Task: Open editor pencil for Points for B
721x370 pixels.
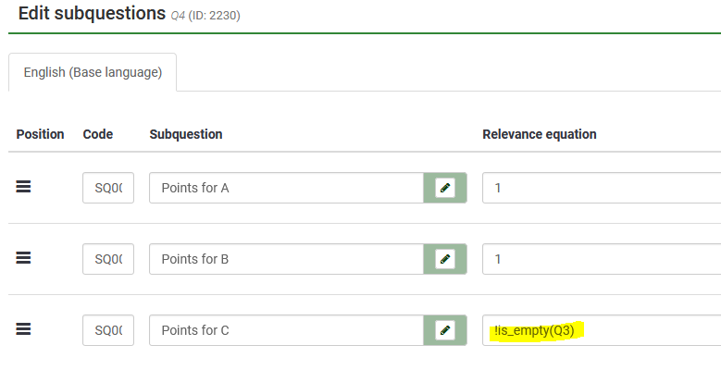Action: pyautogui.click(x=445, y=259)
